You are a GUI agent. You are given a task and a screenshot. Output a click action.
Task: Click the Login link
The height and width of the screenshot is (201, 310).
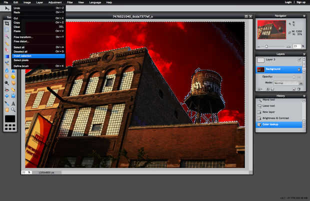pyautogui.click(x=288, y=2)
